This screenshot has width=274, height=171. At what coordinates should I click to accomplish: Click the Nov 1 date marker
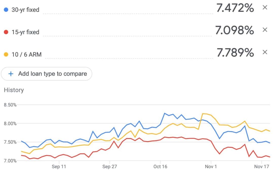[x=211, y=166]
